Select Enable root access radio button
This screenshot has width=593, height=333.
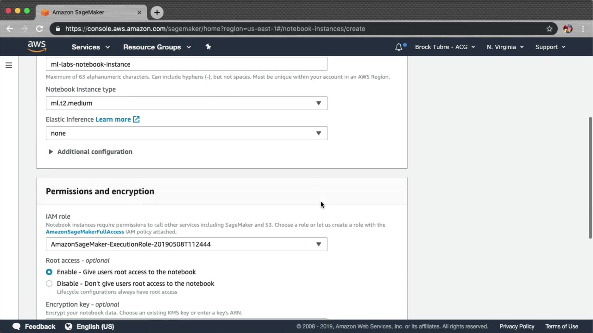49,272
